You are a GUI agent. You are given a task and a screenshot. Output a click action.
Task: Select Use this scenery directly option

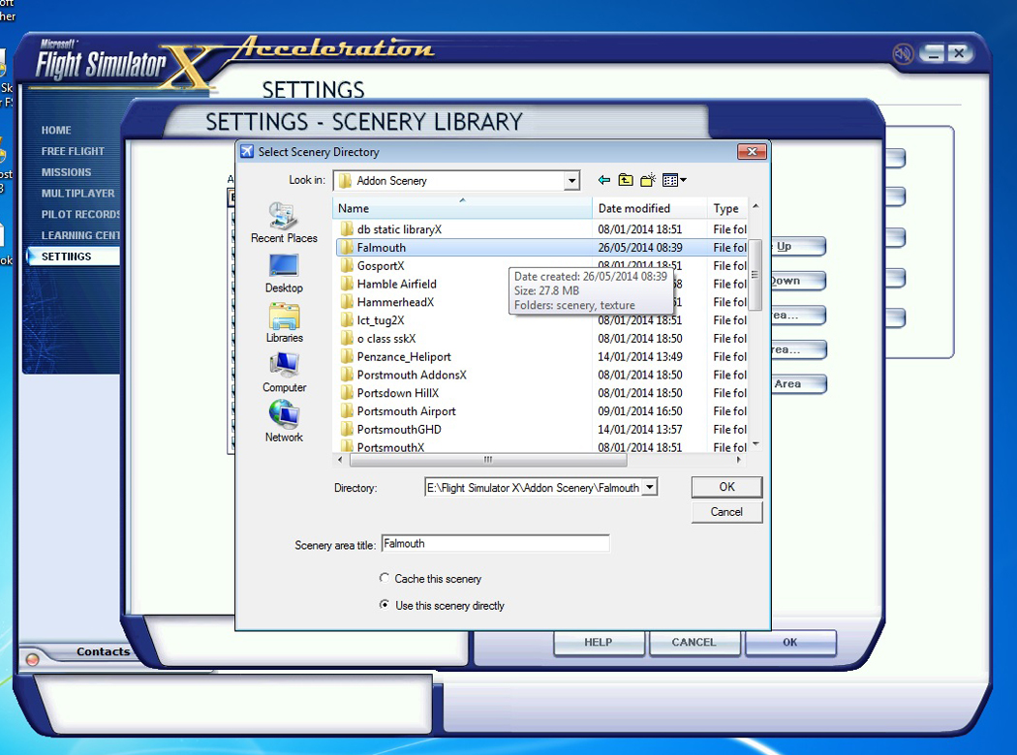[385, 604]
